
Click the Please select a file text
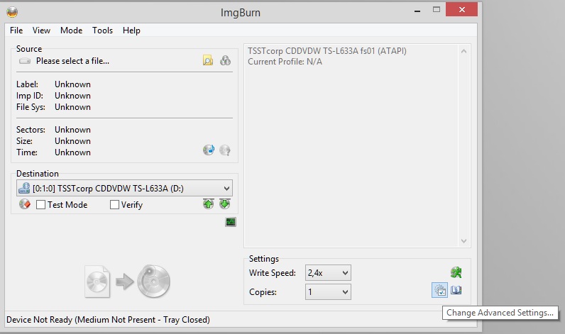(72, 61)
